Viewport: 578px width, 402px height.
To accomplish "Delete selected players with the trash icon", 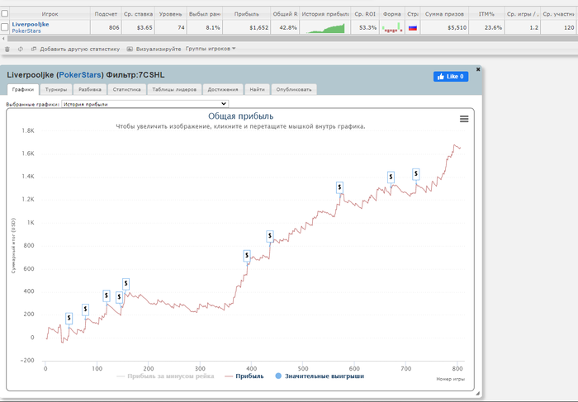I will click(x=7, y=49).
